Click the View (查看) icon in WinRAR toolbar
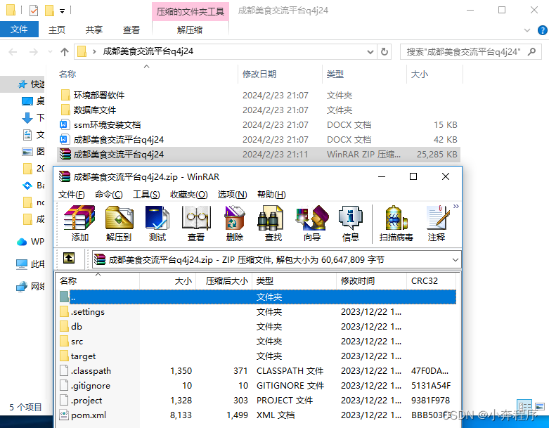The image size is (549, 428). pyautogui.click(x=195, y=223)
